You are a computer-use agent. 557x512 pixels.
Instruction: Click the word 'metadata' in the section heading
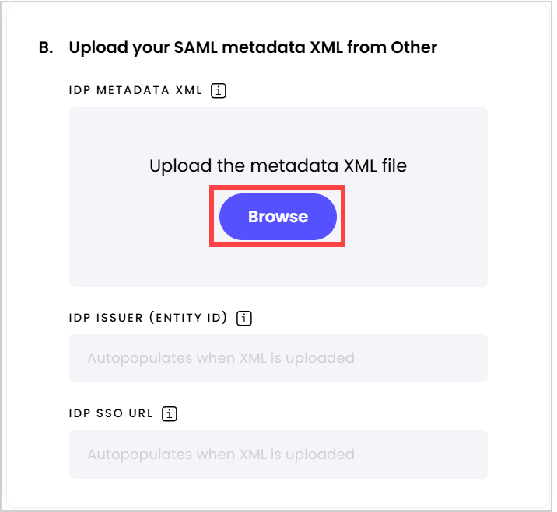(x=264, y=47)
